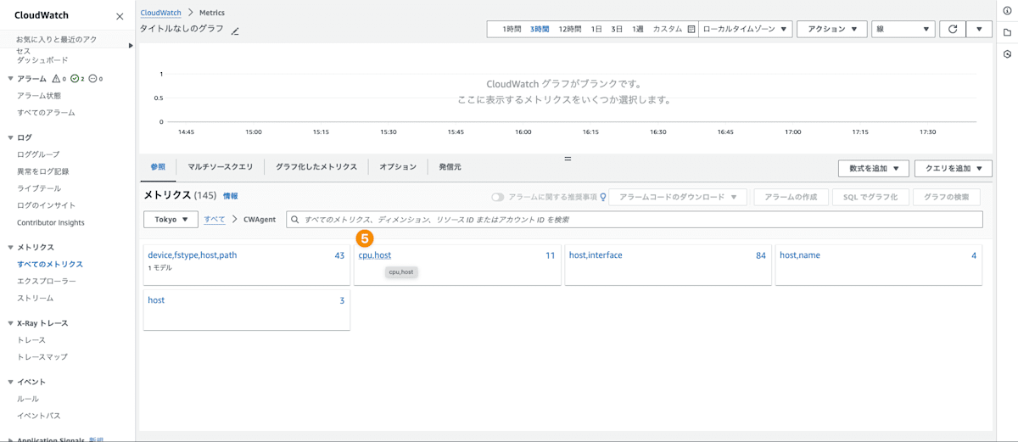The image size is (1018, 442).
Task: Select the 1時間 time range
Action: pos(512,29)
